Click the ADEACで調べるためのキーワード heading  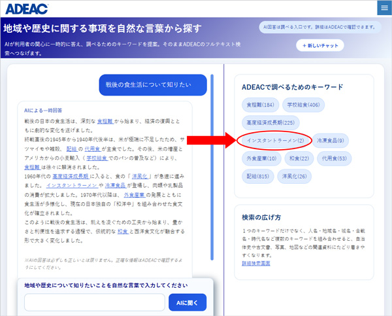point(292,87)
